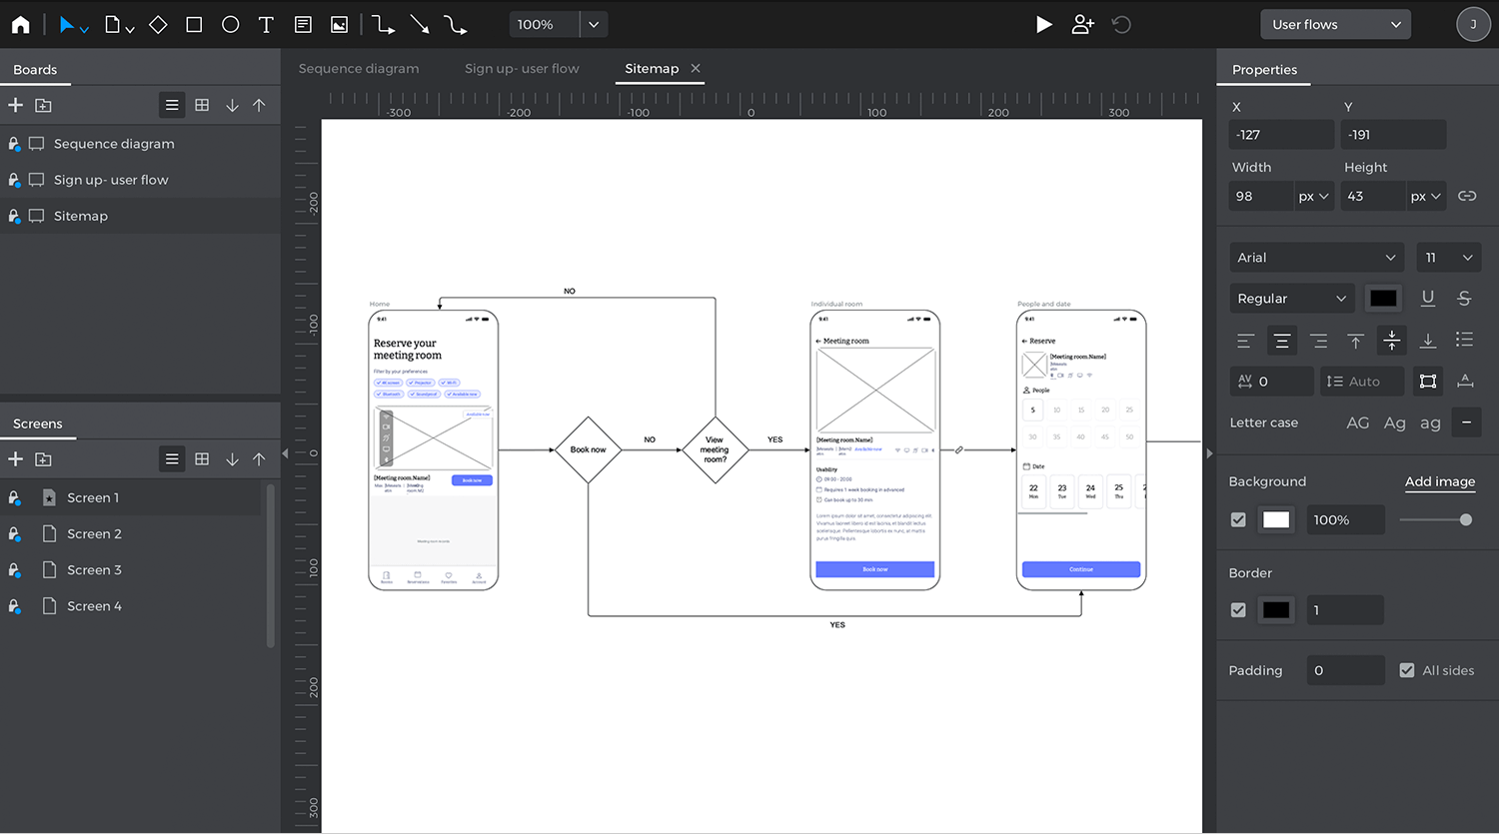Uncheck the All sides padding checkbox

tap(1407, 670)
